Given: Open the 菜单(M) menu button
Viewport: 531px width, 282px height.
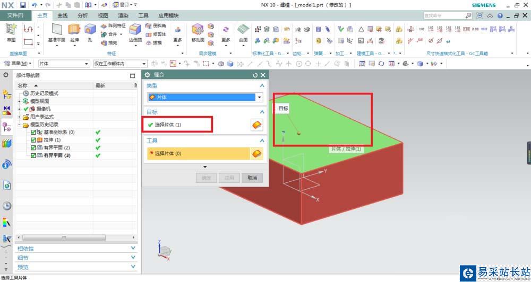Looking at the screenshot, I should (x=18, y=64).
